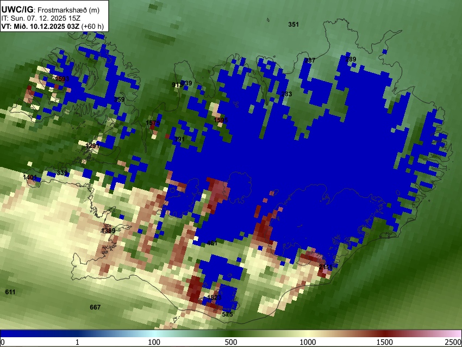The image size is (462, 347).
Task: Click the map value 289
Action: pos(351,59)
